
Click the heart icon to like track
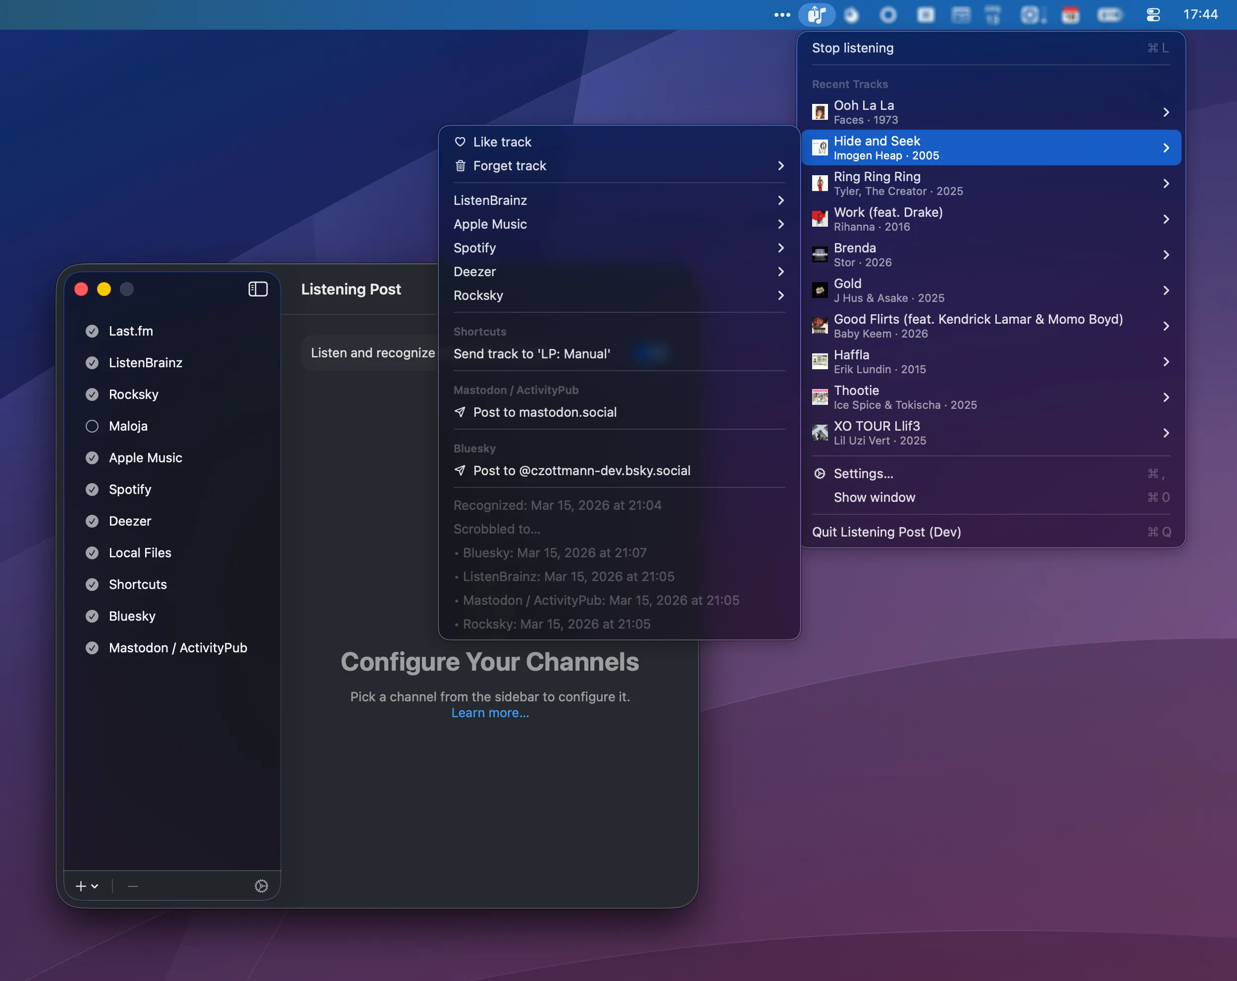click(460, 142)
